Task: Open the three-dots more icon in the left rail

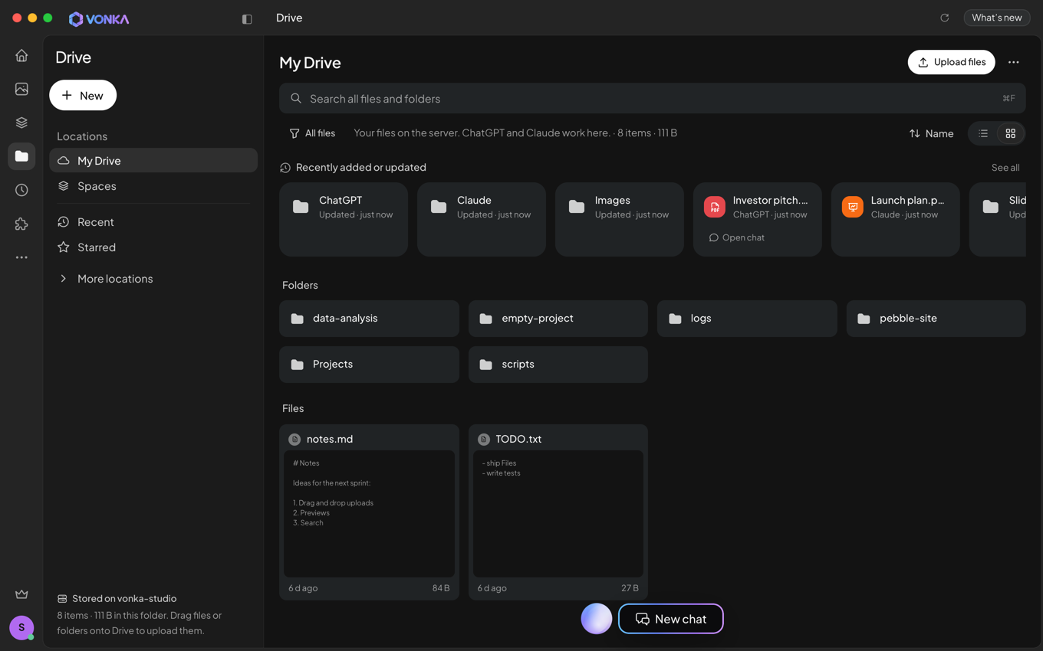Action: coord(21,257)
